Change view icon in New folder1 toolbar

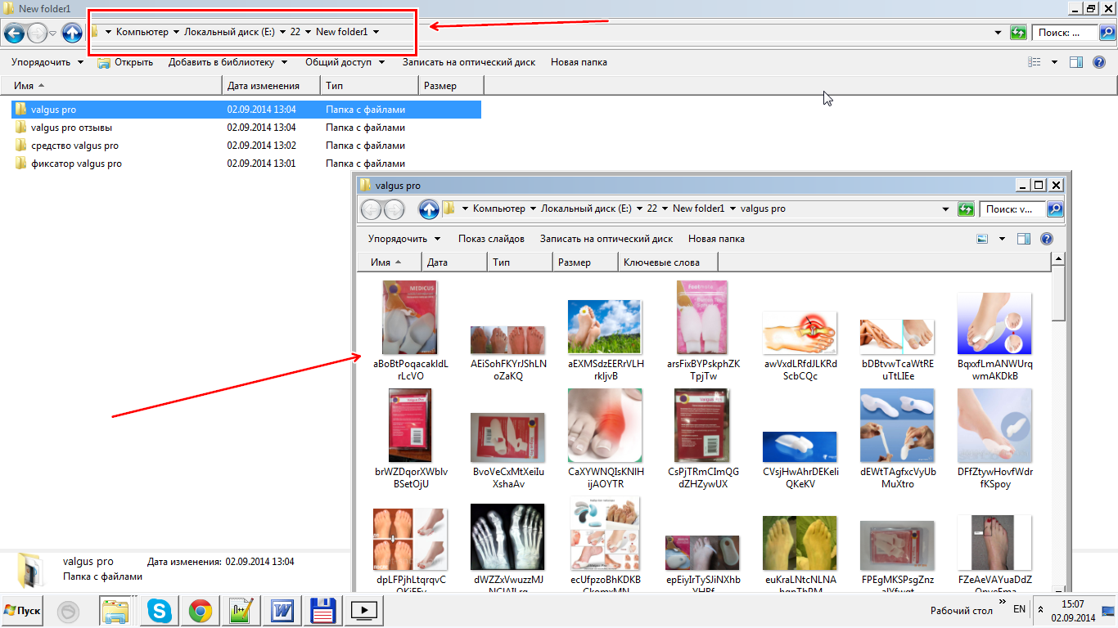1035,62
